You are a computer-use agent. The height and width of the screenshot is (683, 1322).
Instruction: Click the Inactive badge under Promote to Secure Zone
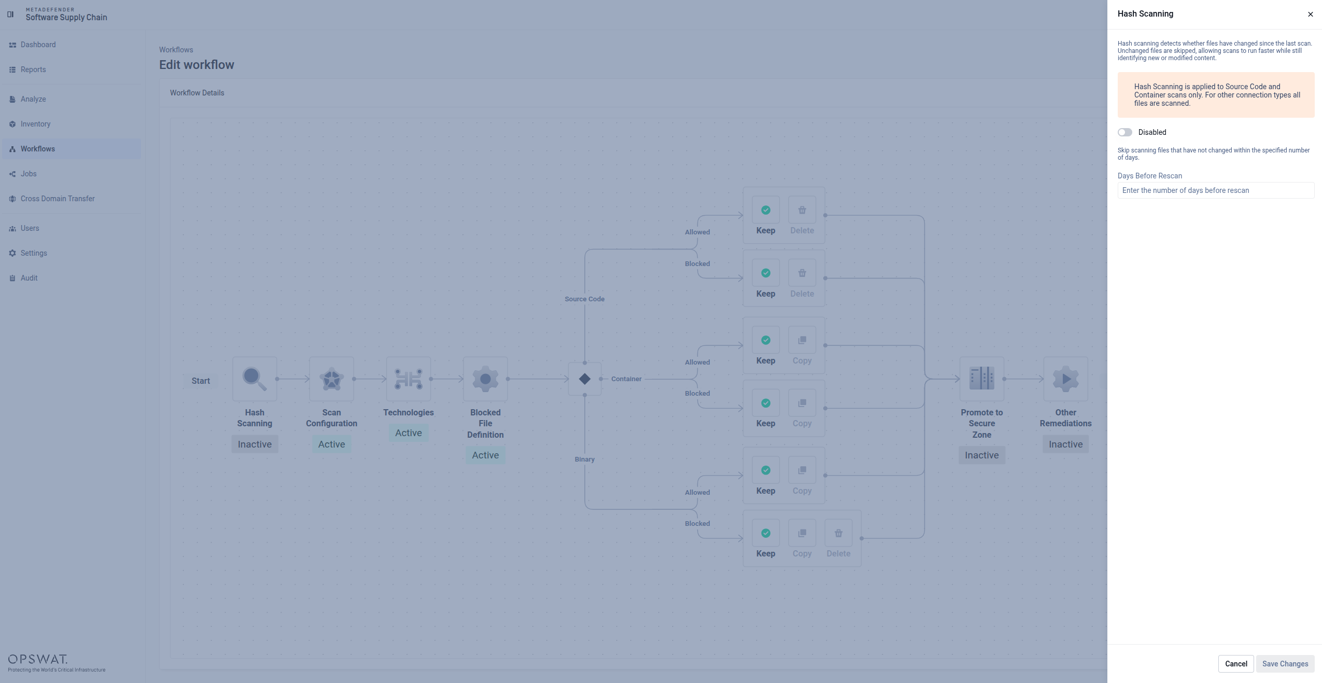[982, 455]
